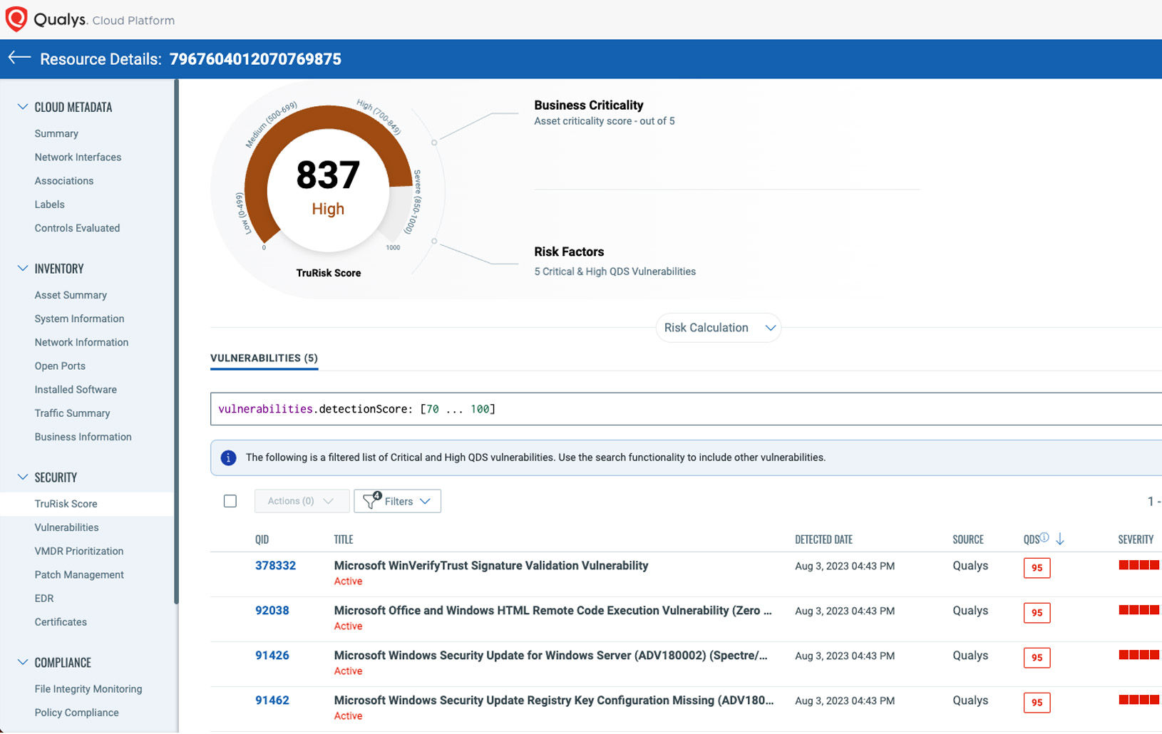Open vulnerability QID 92038
Image resolution: width=1162 pixels, height=734 pixels.
click(272, 610)
